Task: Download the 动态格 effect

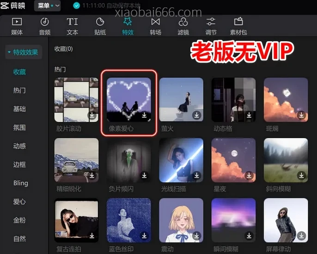Action: [x=249, y=115]
